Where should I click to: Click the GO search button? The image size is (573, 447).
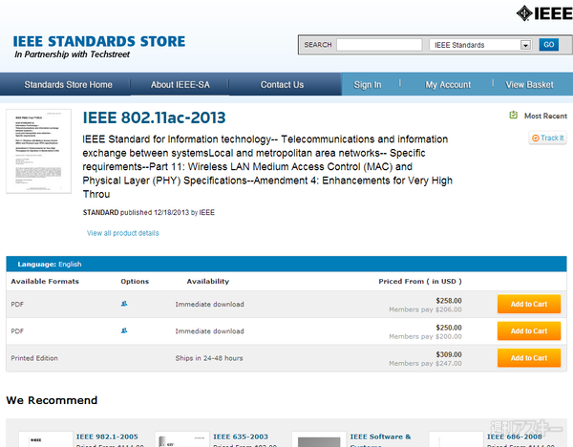[x=548, y=45]
